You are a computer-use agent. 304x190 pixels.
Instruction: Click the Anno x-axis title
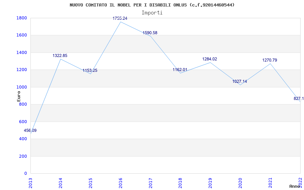(x=294, y=186)
